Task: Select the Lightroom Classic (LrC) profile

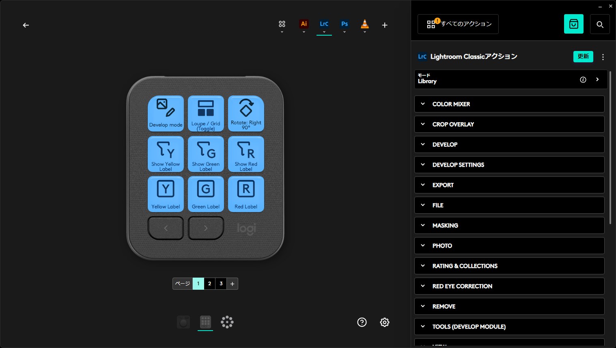Action: [x=324, y=24]
